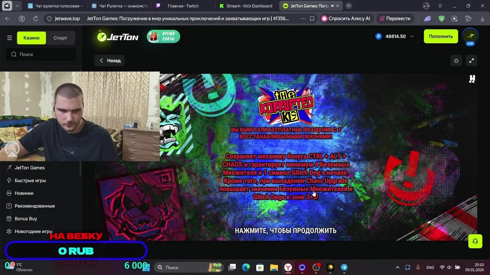Open JetTon logo home link
Viewport: 490px width, 275px height.
(118, 36)
